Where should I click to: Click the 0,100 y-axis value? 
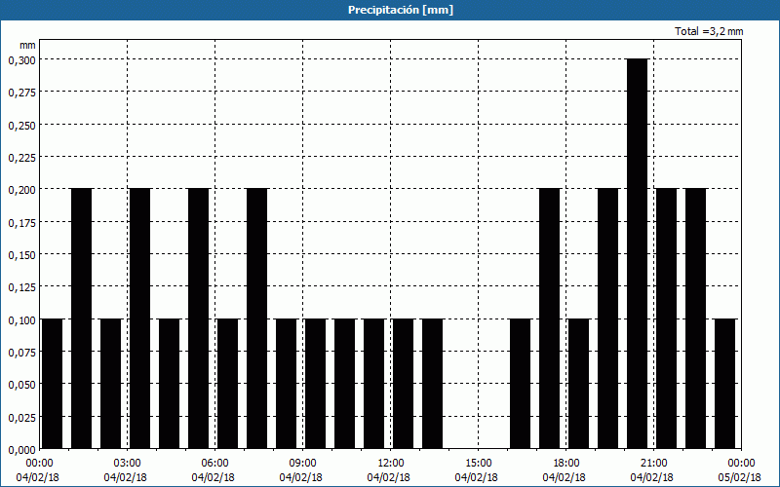[x=21, y=320]
